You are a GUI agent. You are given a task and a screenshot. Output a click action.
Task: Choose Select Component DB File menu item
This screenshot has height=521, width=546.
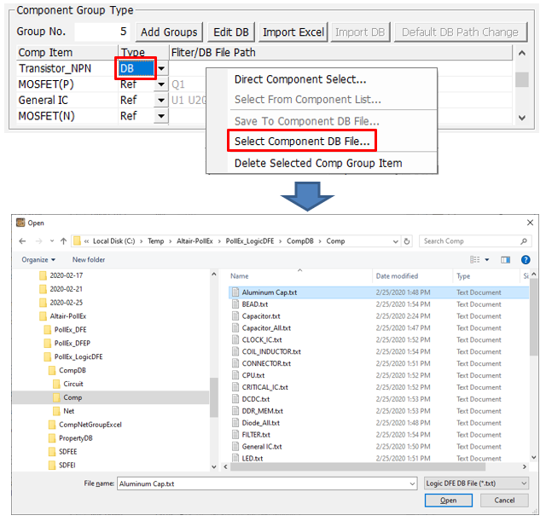coord(302,141)
